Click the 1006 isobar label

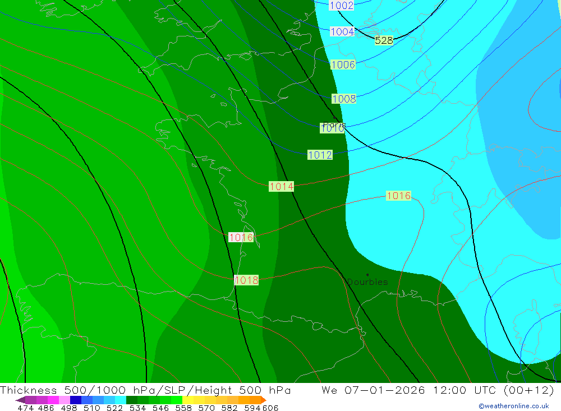343,64
